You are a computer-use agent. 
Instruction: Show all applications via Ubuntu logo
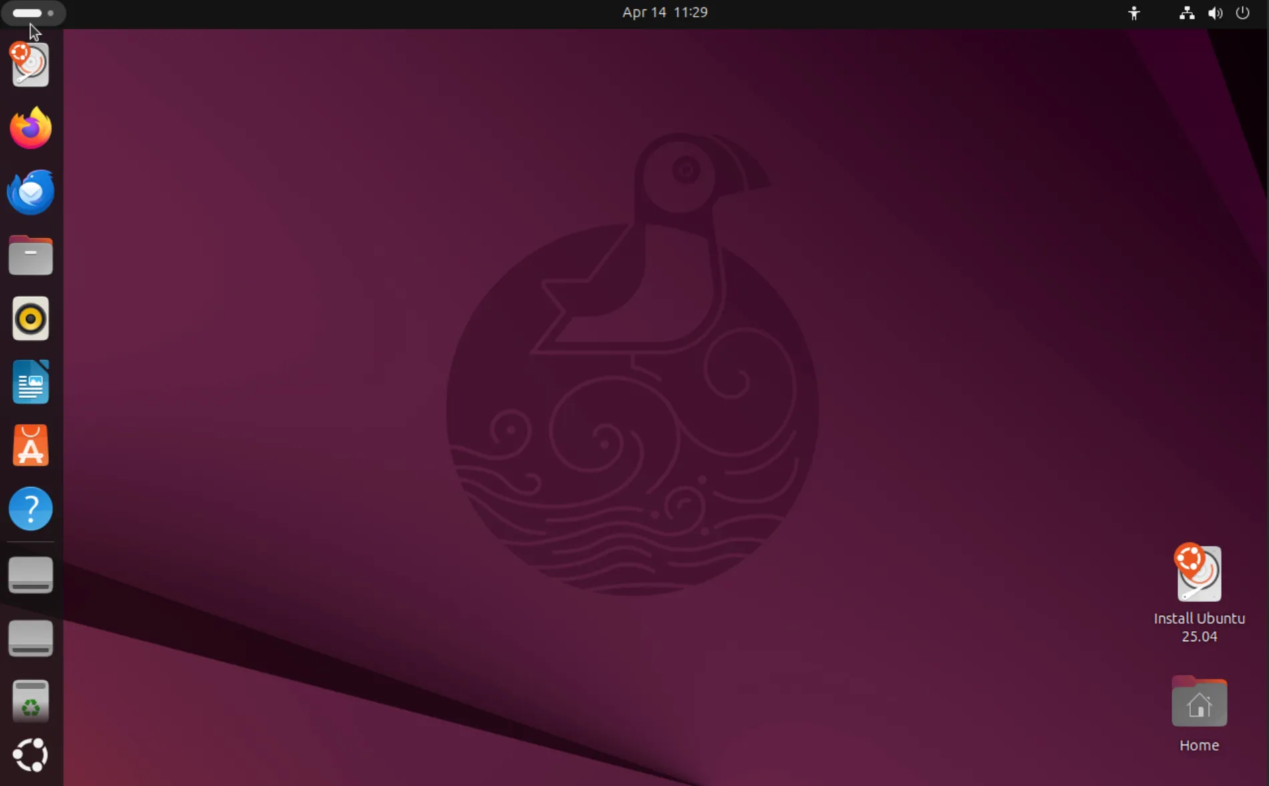pos(30,755)
